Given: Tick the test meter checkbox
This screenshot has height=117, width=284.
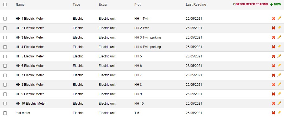Looking at the screenshot, I should coord(5,113).
